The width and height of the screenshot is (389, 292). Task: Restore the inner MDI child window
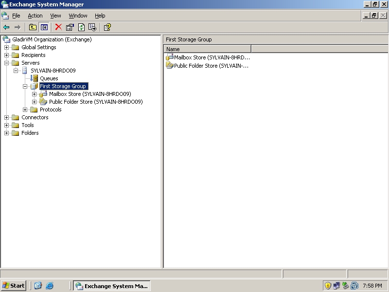tap(374, 16)
